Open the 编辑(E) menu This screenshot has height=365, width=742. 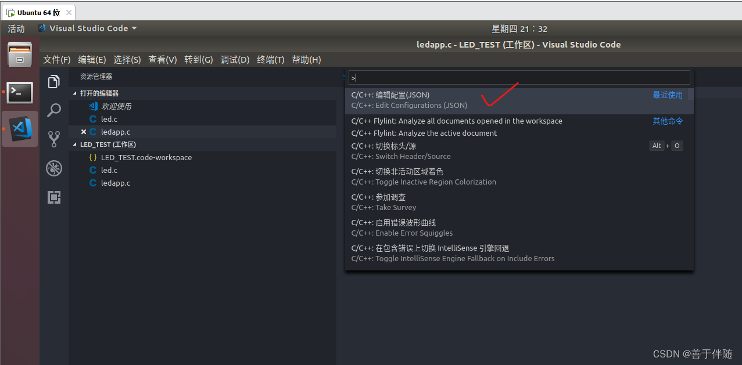(92, 60)
